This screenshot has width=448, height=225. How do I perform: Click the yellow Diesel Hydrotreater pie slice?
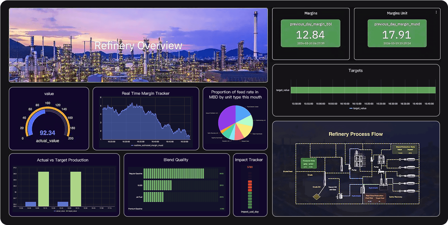[x=246, y=129]
